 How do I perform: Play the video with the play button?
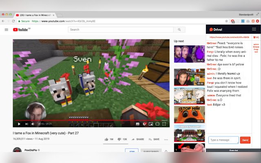19,124
